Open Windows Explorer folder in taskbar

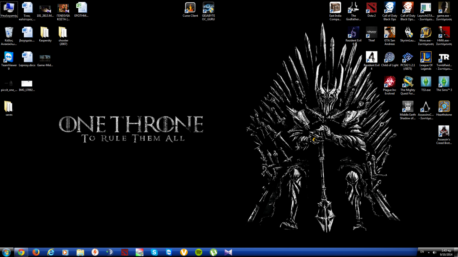tap(80, 252)
